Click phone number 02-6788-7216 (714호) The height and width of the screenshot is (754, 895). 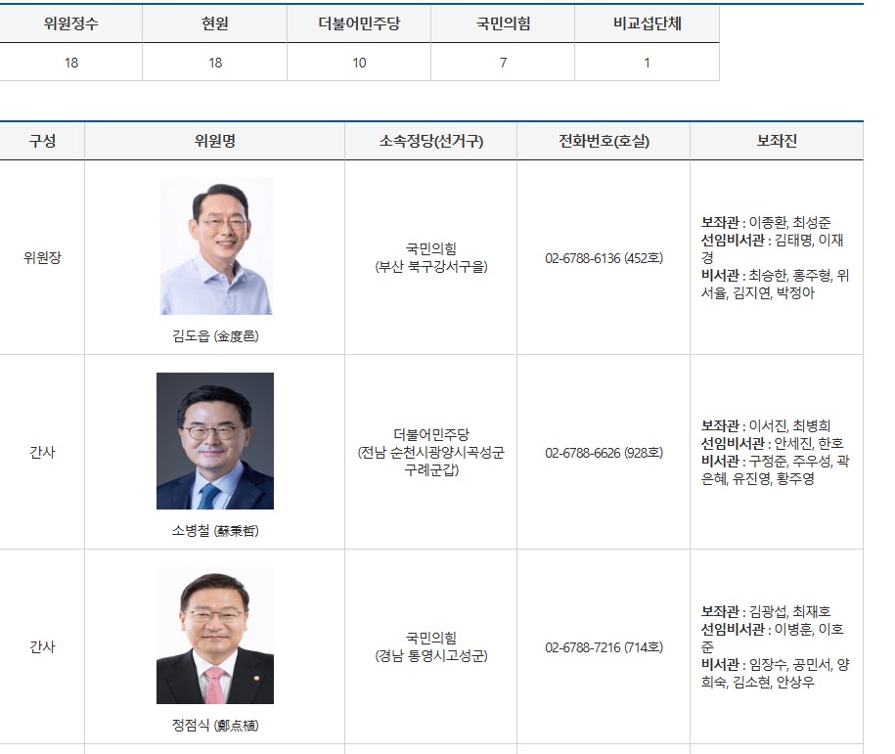(x=604, y=647)
